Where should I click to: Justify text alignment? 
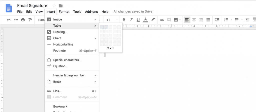[208, 20]
